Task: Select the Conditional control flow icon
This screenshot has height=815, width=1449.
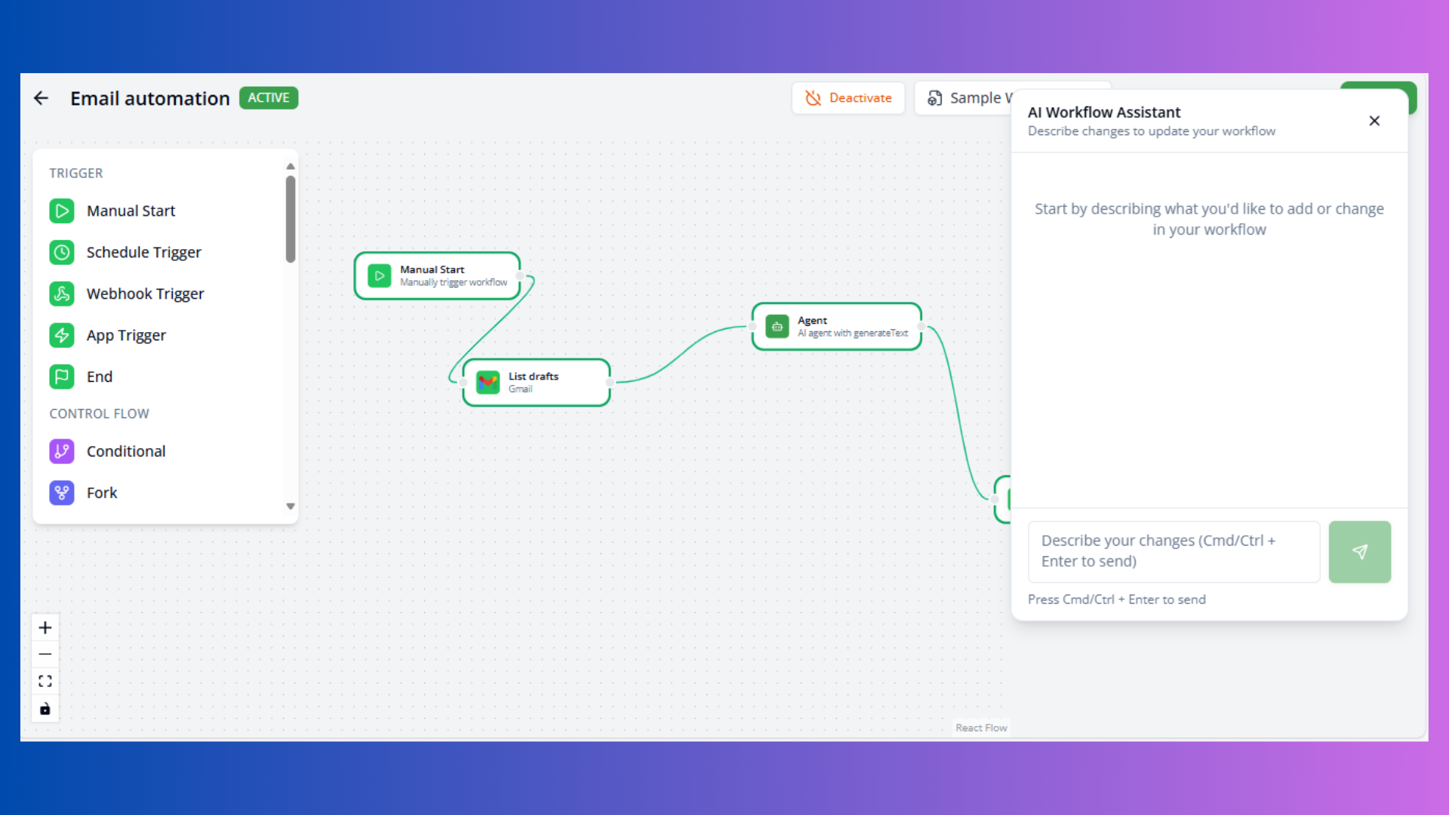Action: click(62, 451)
